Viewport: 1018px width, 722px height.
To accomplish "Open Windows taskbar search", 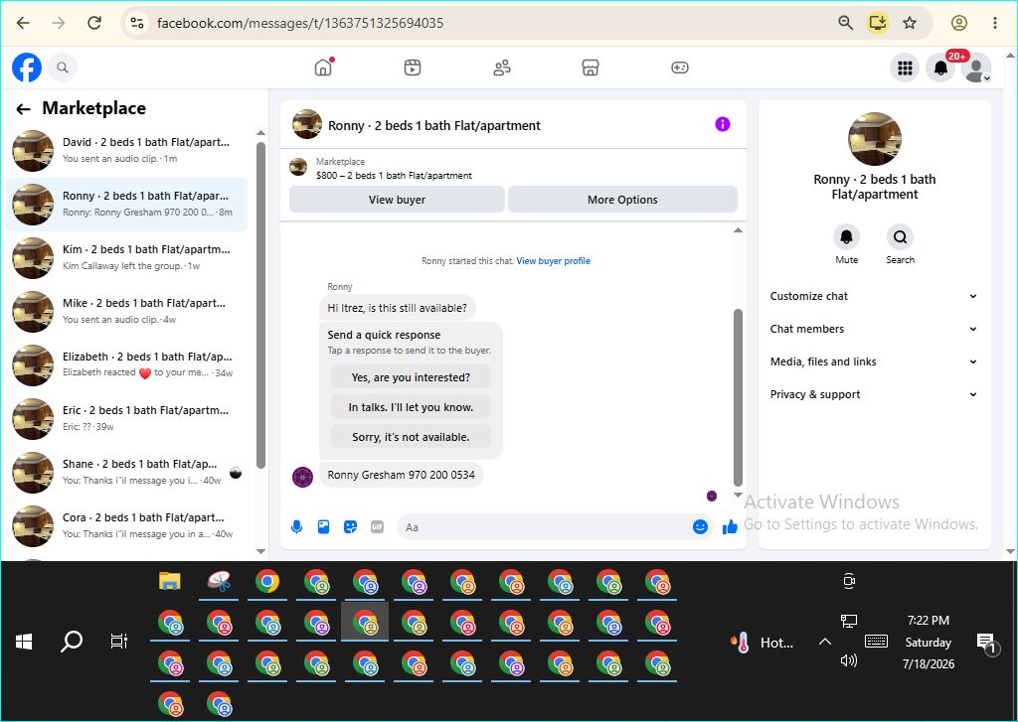I will tap(72, 643).
